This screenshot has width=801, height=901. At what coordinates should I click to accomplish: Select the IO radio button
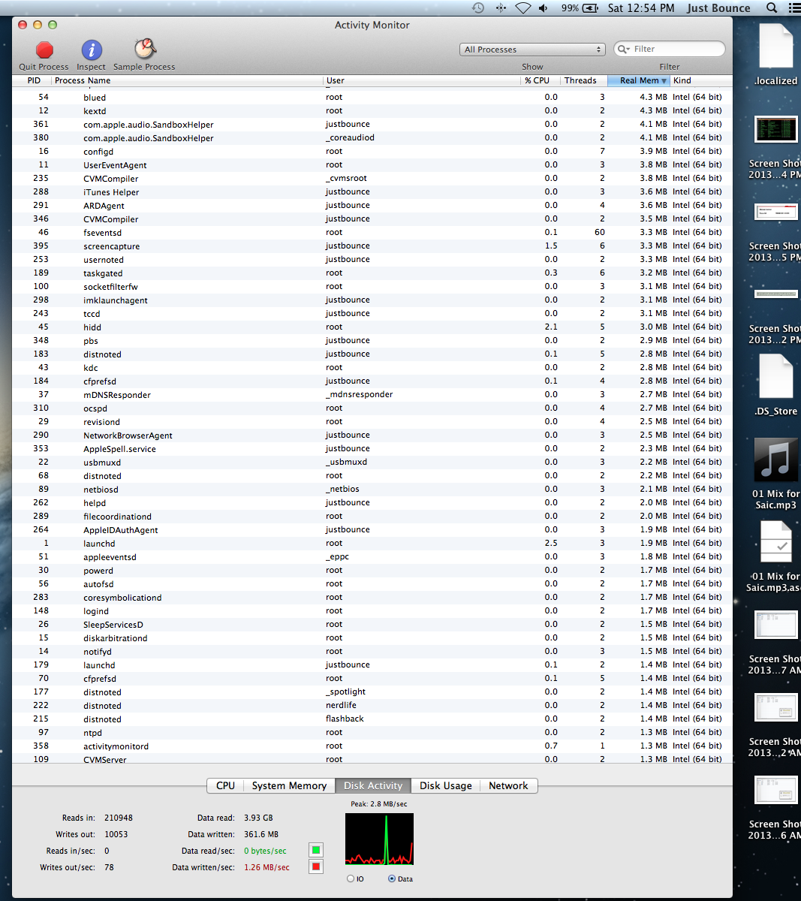(351, 878)
